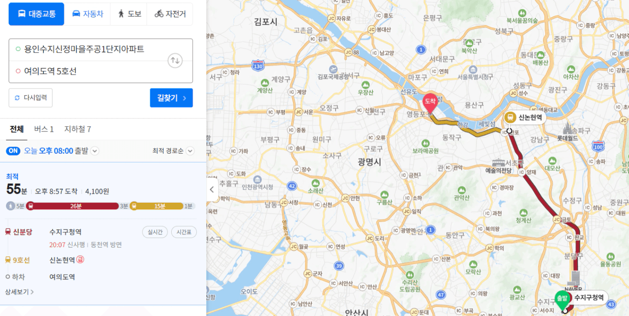Viewport: 629px width, 316px height.
Task: Click the 보라매공원 park icon
Action: tap(425, 143)
